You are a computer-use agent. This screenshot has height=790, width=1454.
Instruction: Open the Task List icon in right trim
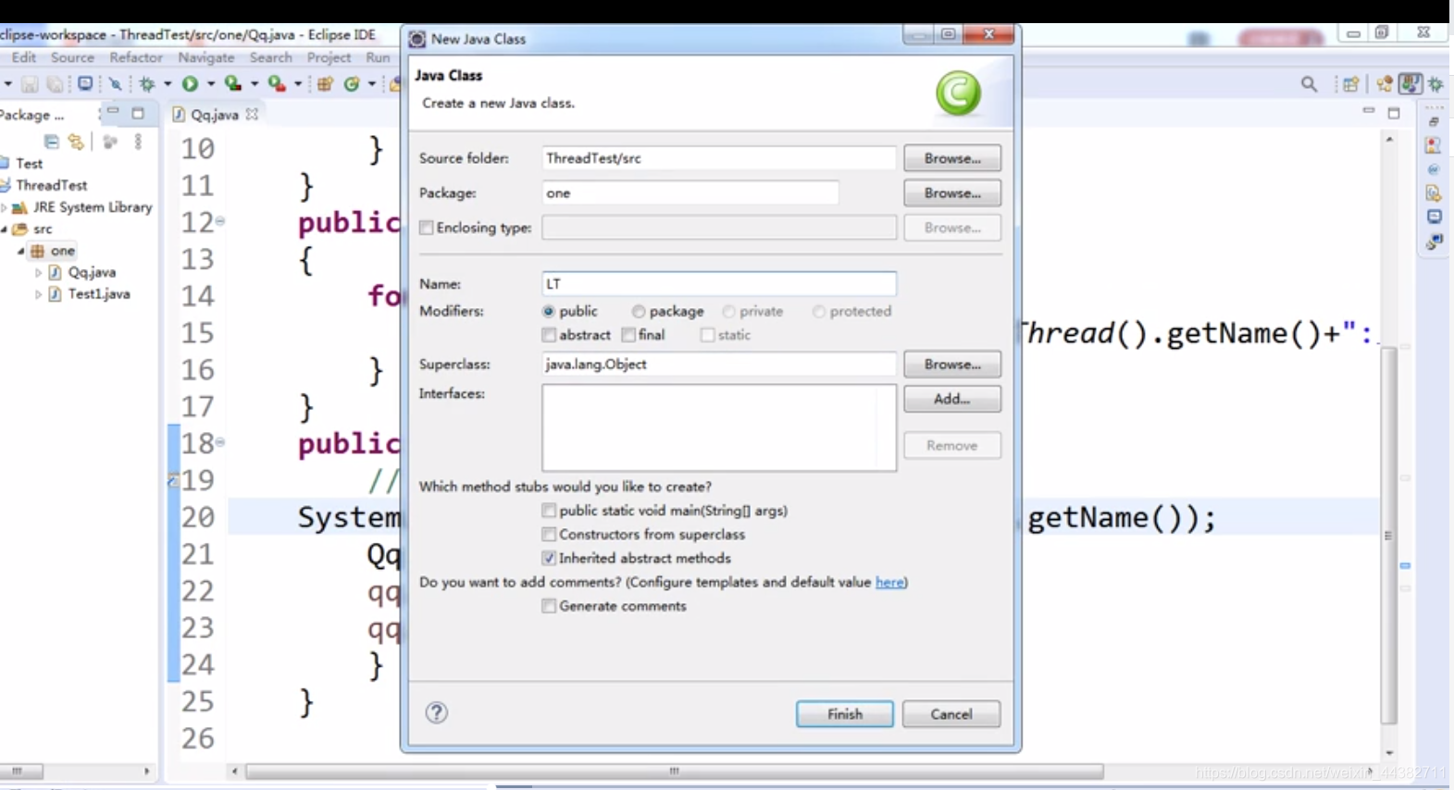1434,146
